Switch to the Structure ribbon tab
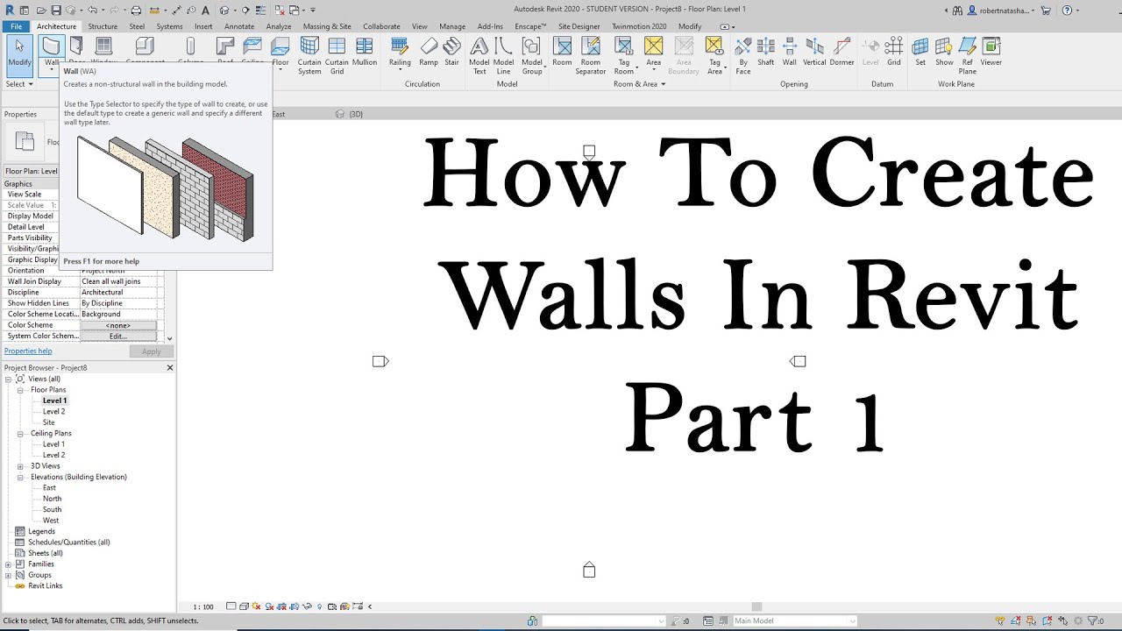The width and height of the screenshot is (1122, 631). (103, 26)
